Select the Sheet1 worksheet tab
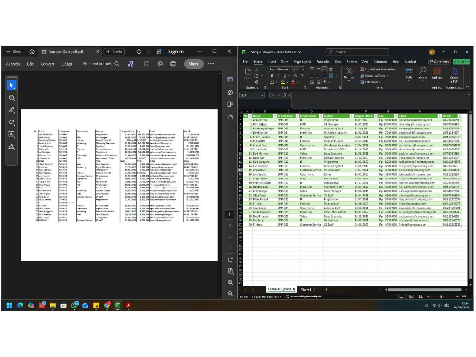 point(306,290)
